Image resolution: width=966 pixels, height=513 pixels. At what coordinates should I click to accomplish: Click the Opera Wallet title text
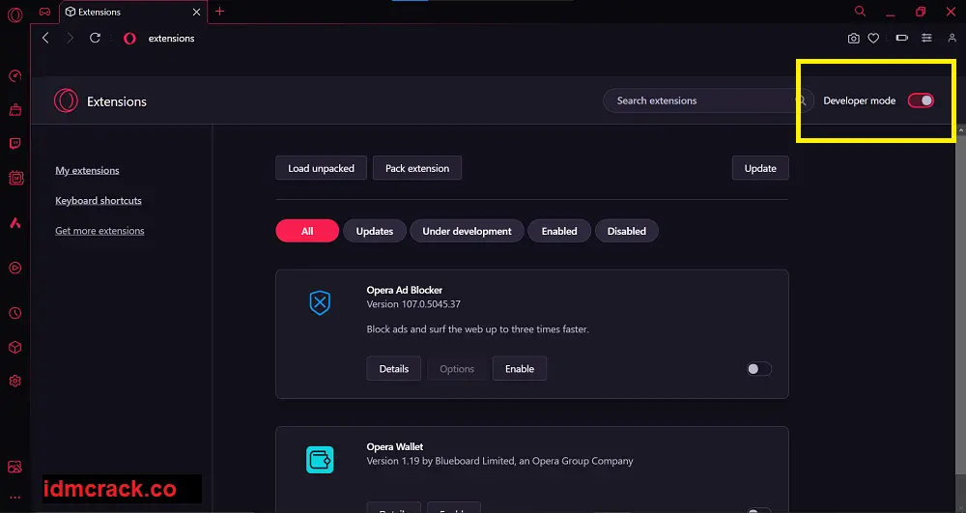[x=395, y=447]
